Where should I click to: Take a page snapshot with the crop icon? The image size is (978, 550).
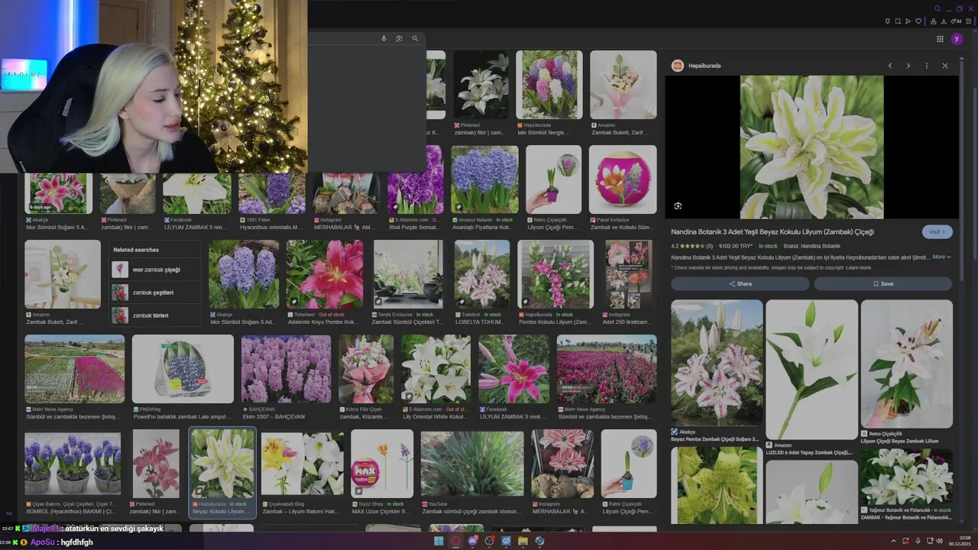898,21
